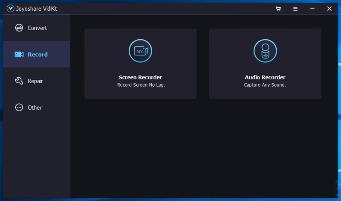The height and width of the screenshot is (201, 341).
Task: Click the 'Record Screen No Lag.' subtitle
Action: click(141, 85)
